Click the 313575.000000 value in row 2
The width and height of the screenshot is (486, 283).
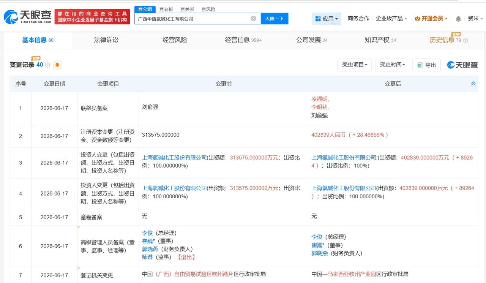coord(161,135)
